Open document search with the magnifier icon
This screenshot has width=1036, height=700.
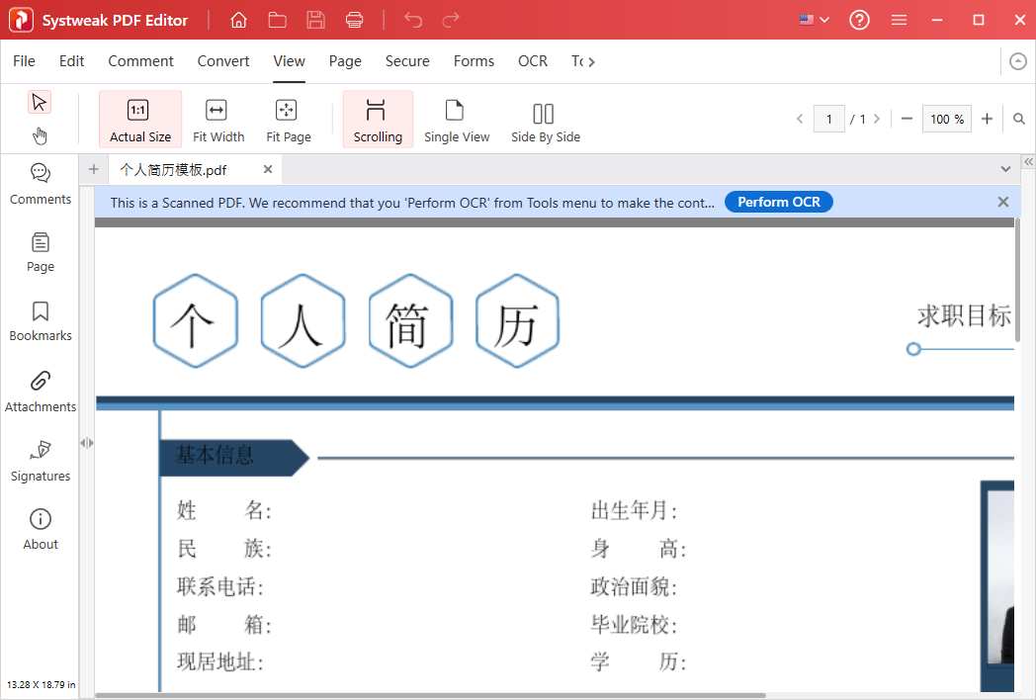pyautogui.click(x=1019, y=118)
